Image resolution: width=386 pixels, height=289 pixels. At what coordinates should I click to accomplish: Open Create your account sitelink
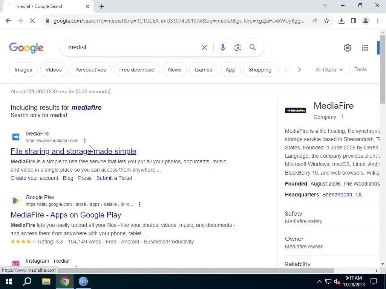tap(34, 178)
